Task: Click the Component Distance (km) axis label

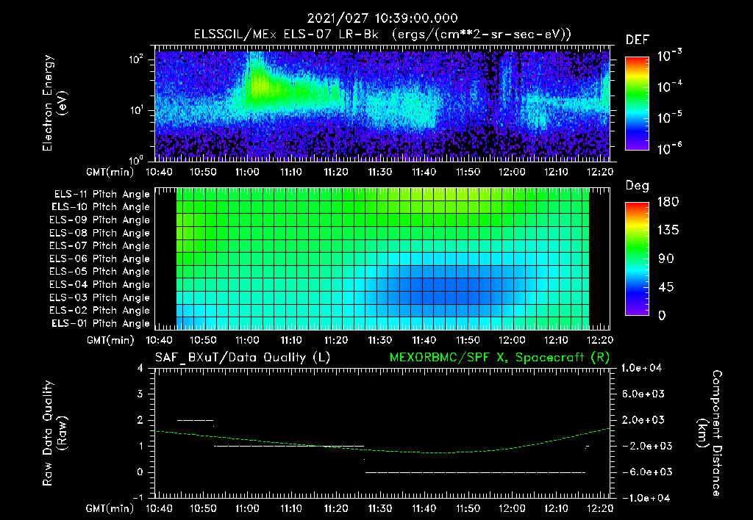Action: [x=710, y=433]
